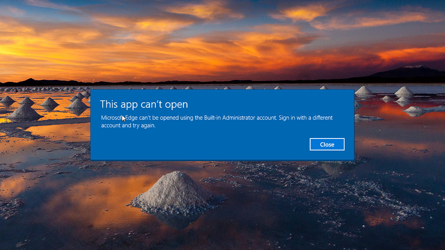The height and width of the screenshot is (250, 445).
Task: Select the 'This app can't open' heading
Action: coord(144,104)
